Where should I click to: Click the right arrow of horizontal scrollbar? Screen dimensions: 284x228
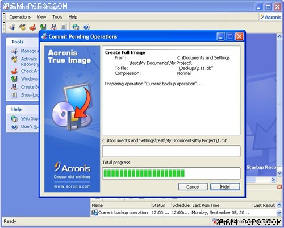tap(273, 179)
